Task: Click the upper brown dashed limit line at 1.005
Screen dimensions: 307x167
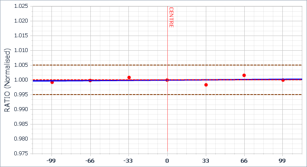Action: [167, 65]
